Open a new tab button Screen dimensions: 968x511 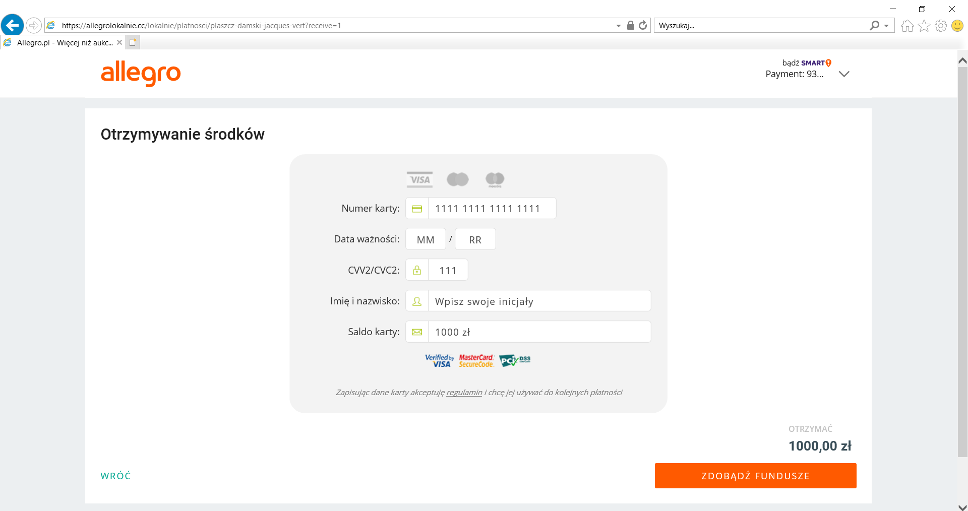point(133,43)
